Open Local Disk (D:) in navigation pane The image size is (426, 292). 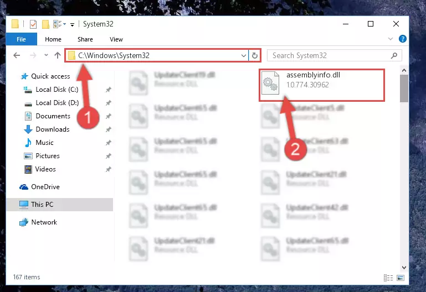(x=57, y=103)
